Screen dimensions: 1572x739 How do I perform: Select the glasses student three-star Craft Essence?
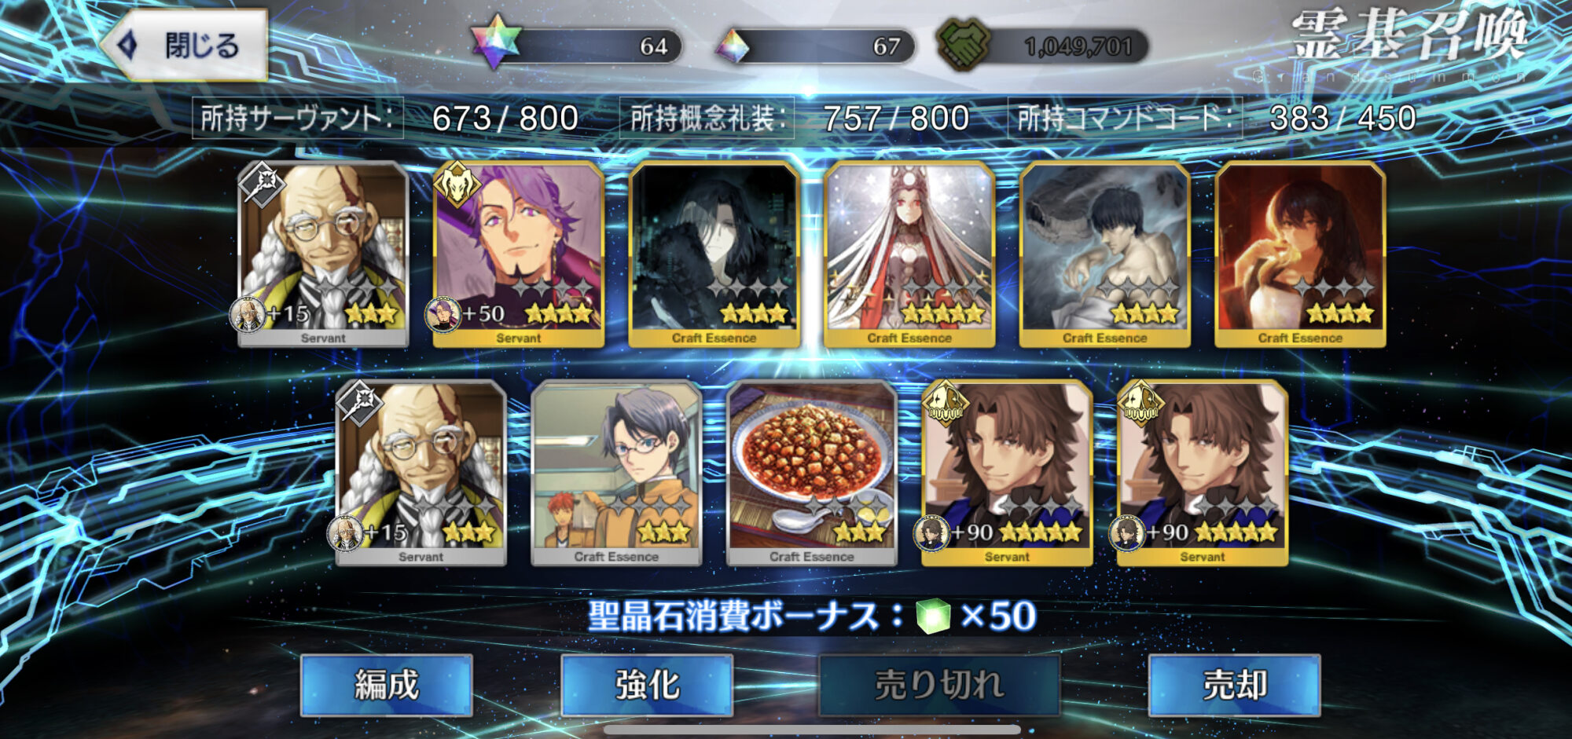coord(616,474)
